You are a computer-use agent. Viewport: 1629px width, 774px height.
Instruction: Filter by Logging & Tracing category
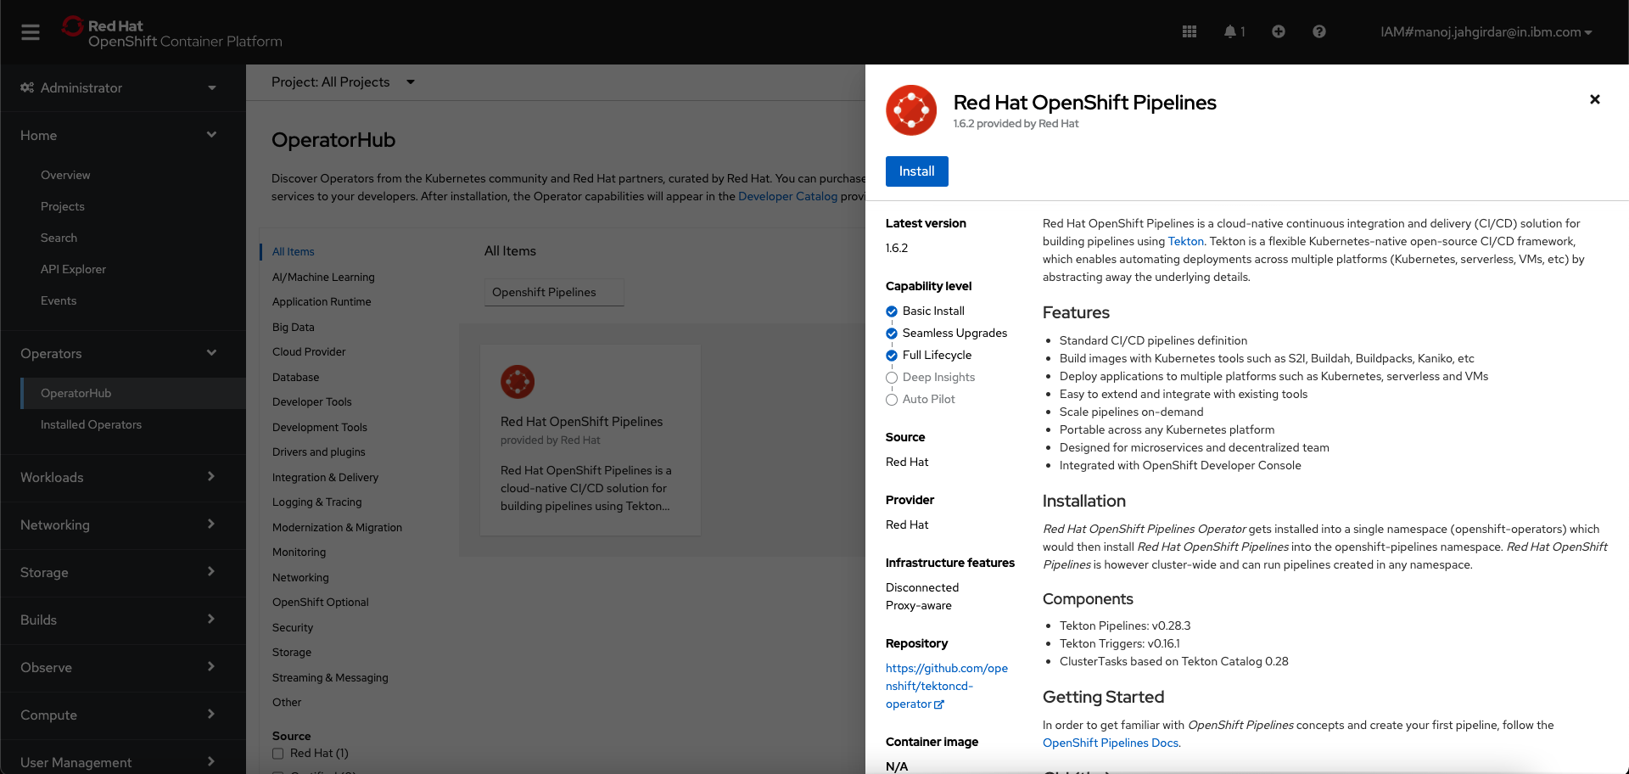(x=317, y=502)
